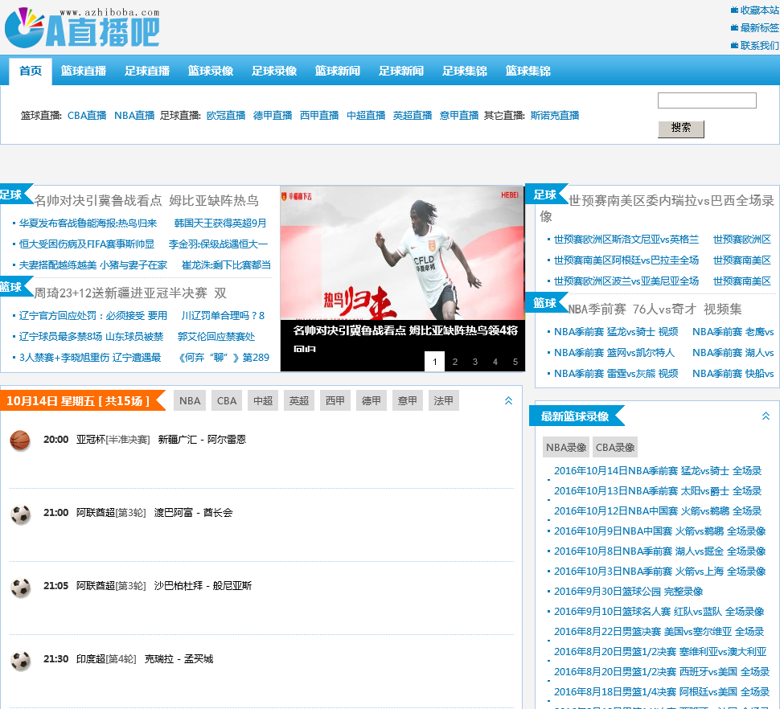
Task: Open 2016年9月30日篮球公园 完整录像 link
Action: 628,592
